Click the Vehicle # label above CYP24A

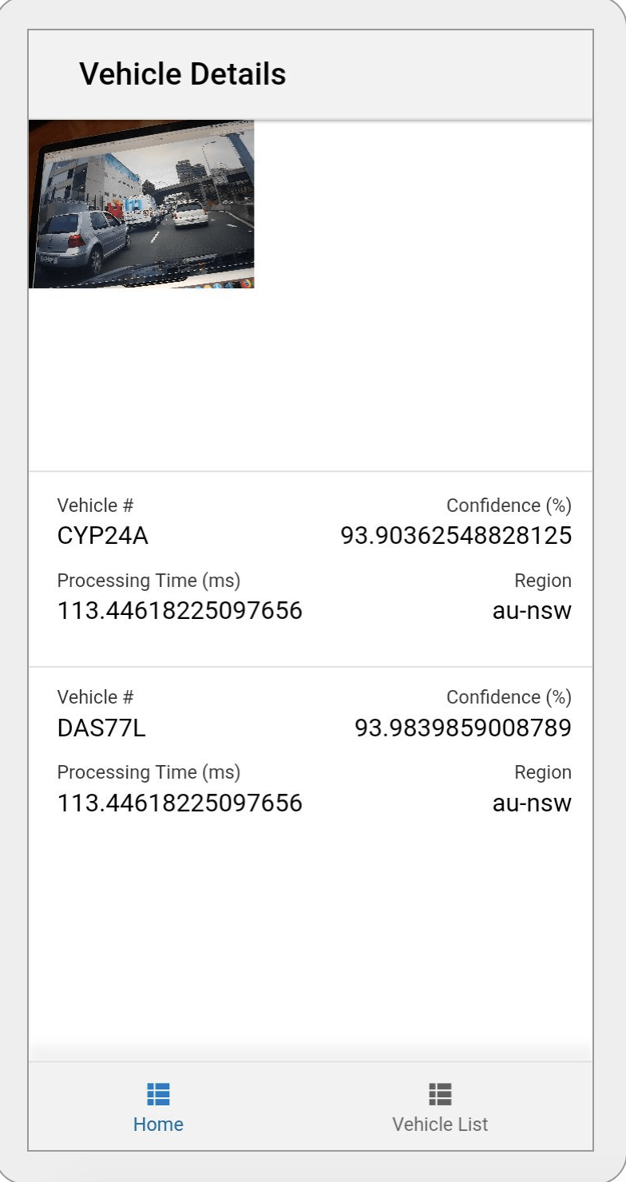[95, 506]
